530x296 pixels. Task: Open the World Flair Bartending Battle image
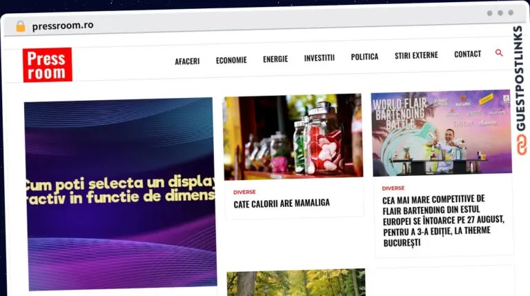coord(442,132)
